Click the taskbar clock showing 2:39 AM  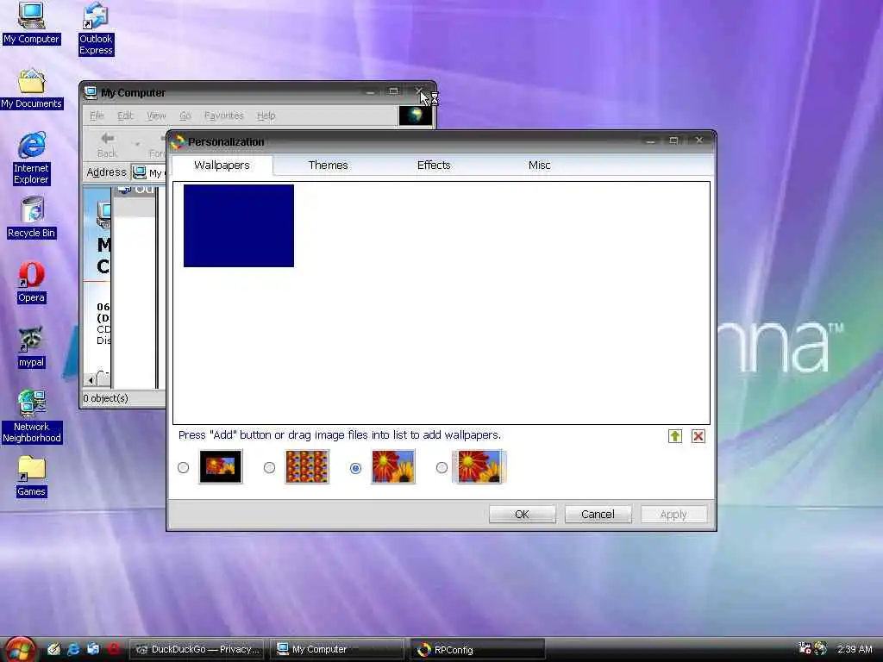pos(855,649)
